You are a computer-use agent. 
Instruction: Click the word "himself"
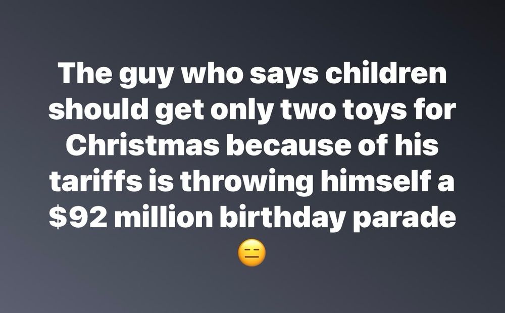click(372, 181)
